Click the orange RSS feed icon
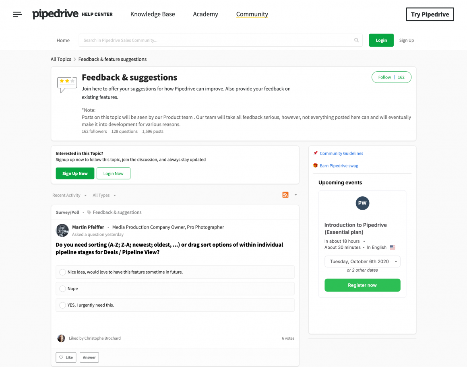 [x=285, y=195]
